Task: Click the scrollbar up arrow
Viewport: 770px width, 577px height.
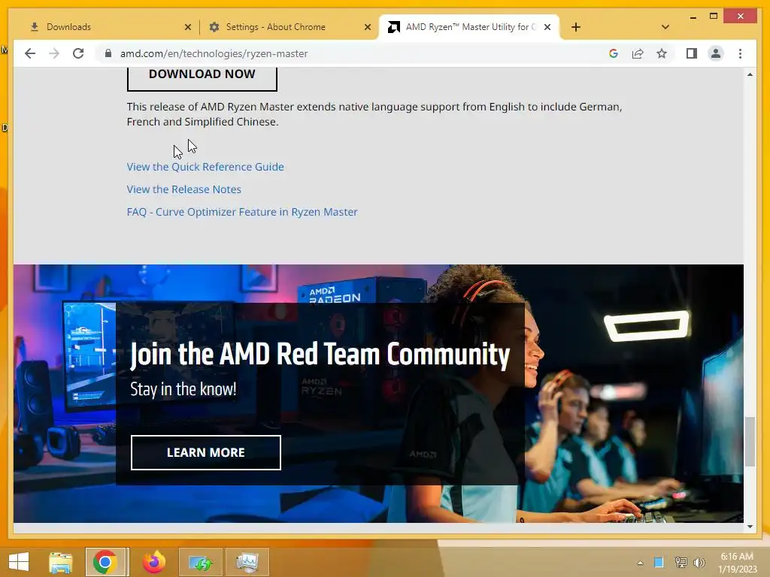Action: pyautogui.click(x=750, y=74)
